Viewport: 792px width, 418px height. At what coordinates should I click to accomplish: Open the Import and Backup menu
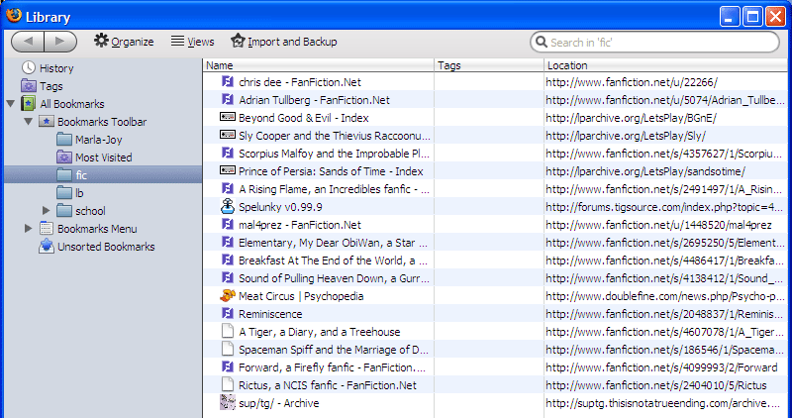click(283, 42)
